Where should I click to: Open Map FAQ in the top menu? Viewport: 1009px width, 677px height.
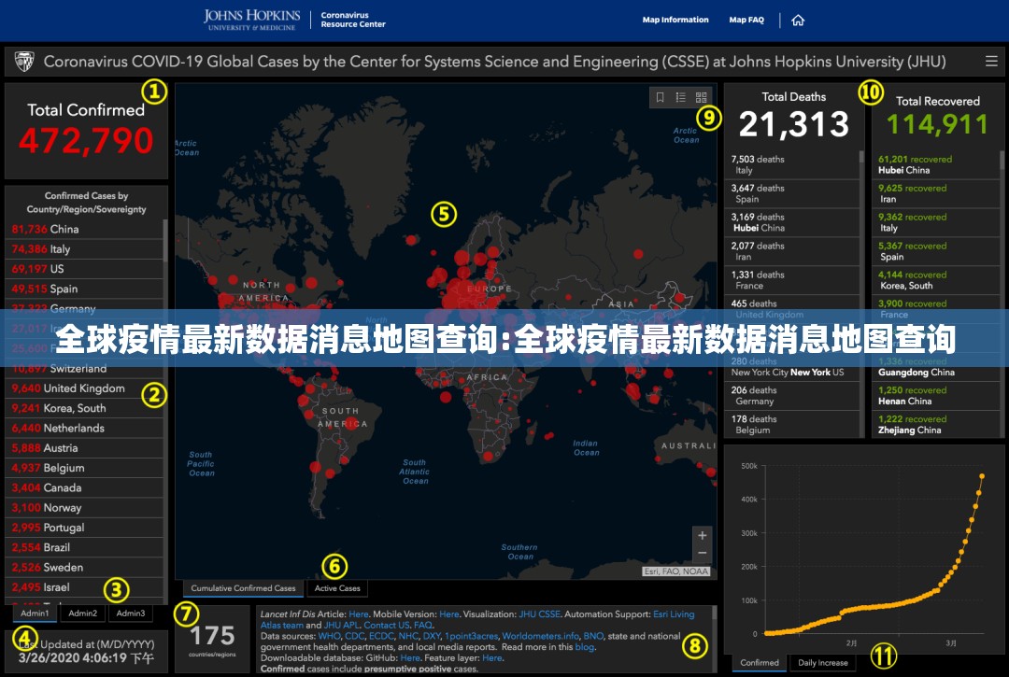click(x=746, y=20)
